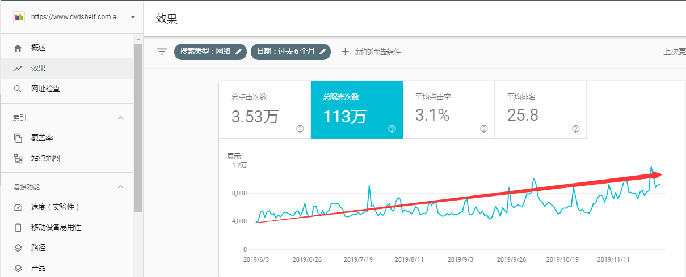Open the 日期：过去 6 个月 filter chip

(291, 52)
